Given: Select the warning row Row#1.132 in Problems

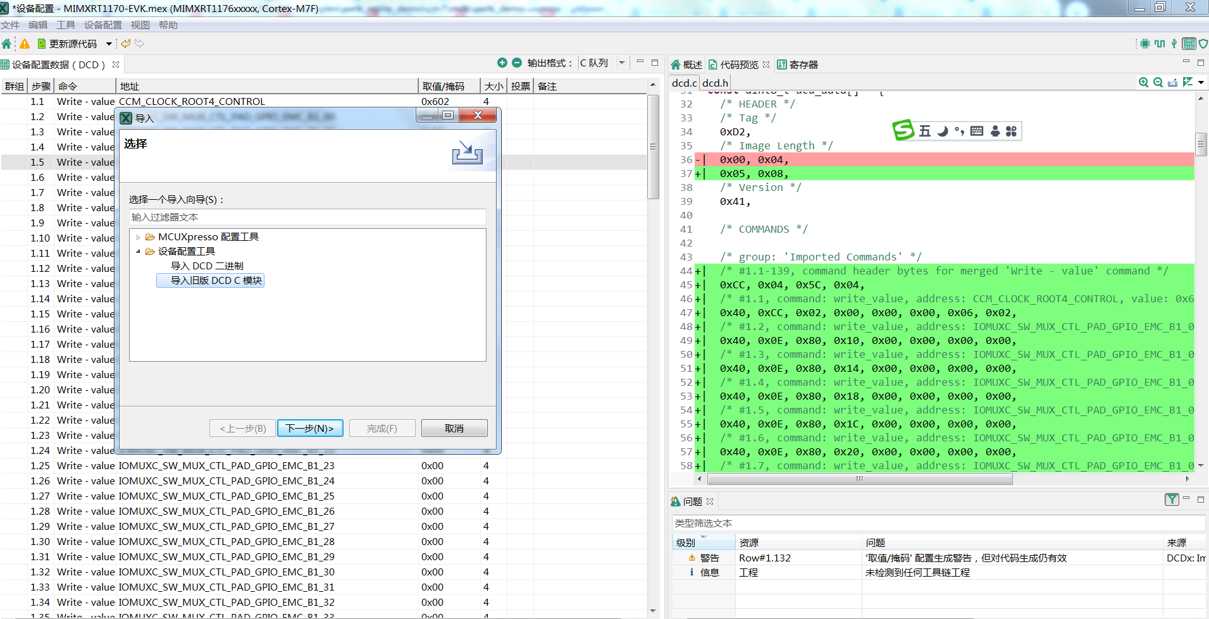Looking at the screenshot, I should click(x=939, y=558).
